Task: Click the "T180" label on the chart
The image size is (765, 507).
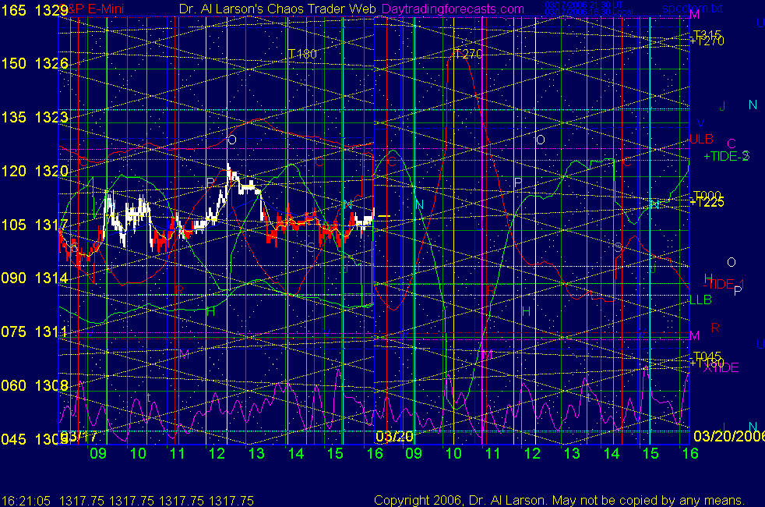Action: tap(302, 54)
